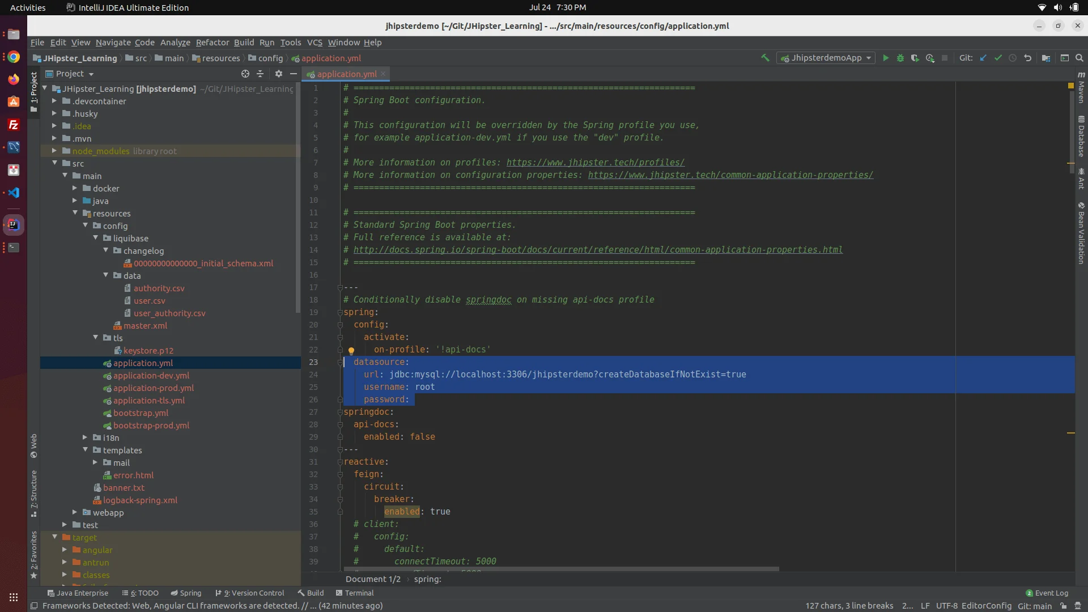1088x612 pixels.
Task: Toggle the 2: Favorites side tab
Action: [x=33, y=555]
